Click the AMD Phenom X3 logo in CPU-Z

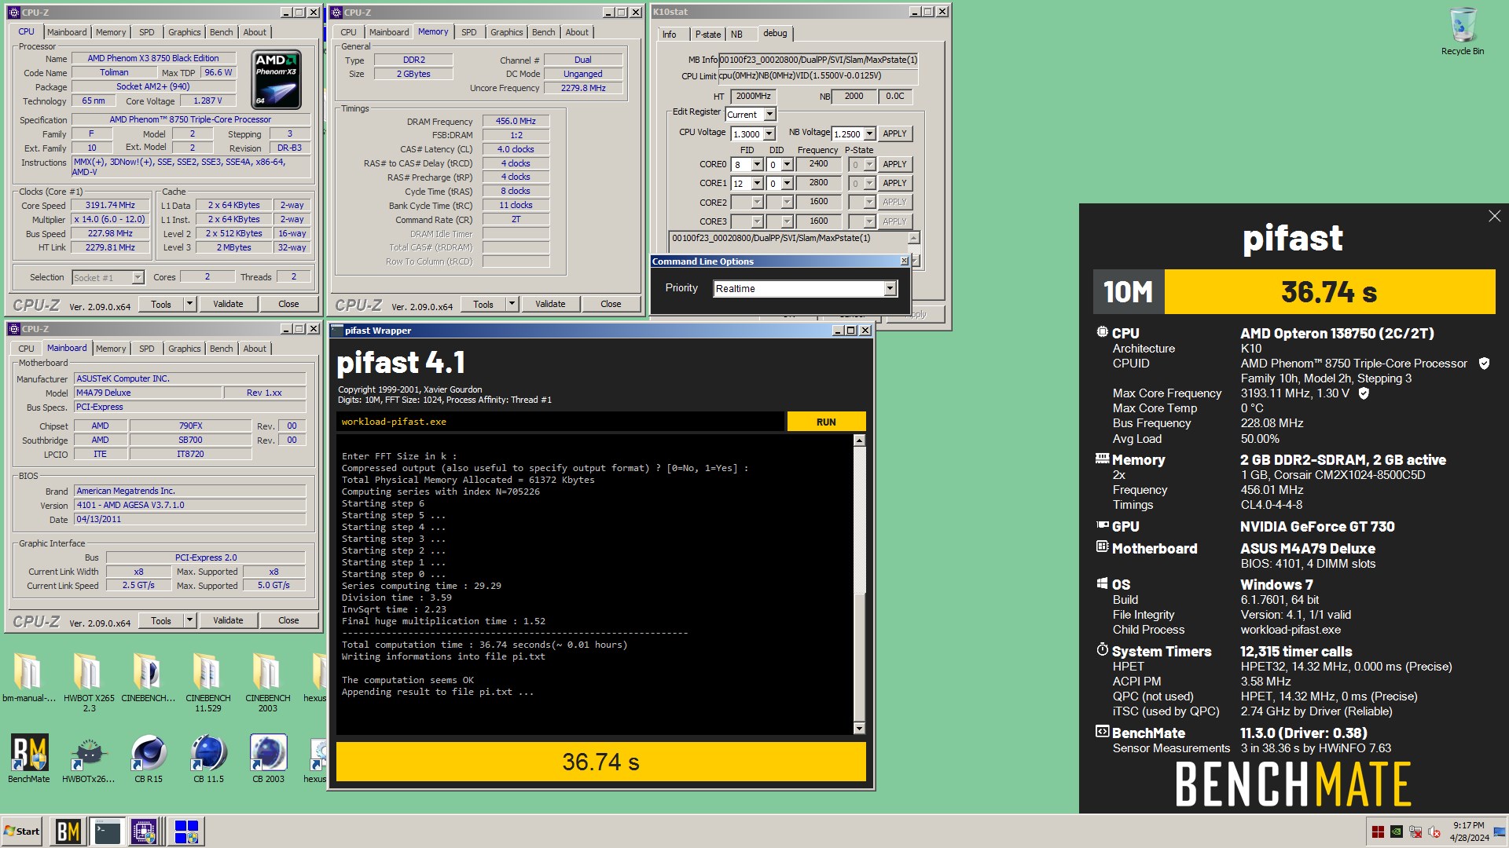click(277, 80)
